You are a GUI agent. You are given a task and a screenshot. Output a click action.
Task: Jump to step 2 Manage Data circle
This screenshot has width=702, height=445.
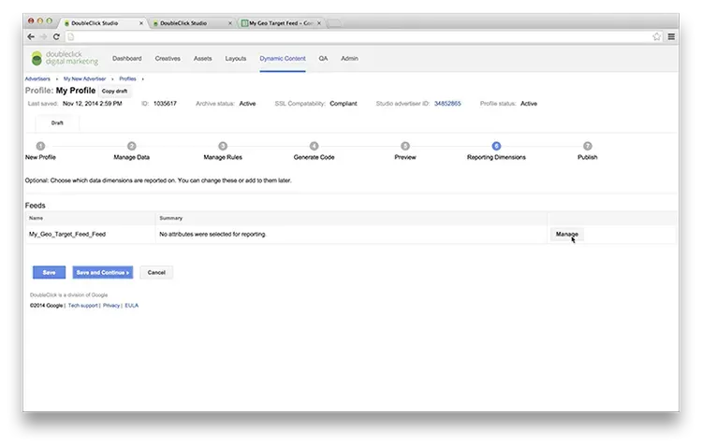pos(131,146)
